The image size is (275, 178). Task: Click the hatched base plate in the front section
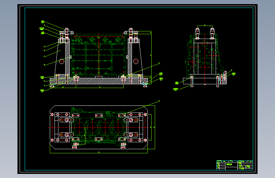pyautogui.click(x=99, y=81)
